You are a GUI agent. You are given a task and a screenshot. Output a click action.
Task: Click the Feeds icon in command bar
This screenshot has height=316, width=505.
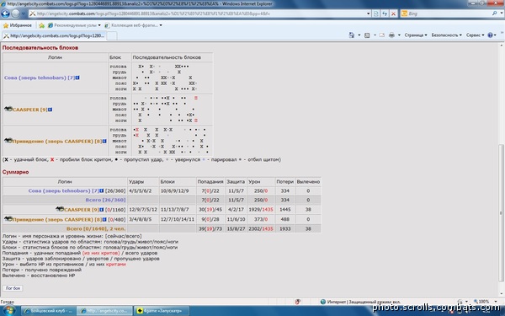pyautogui.click(x=367, y=35)
